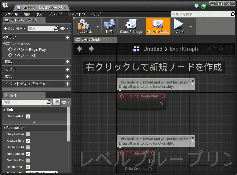Open the Play options dropdown arrow
Image resolution: width=237 pixels, height=175 pixels.
[191, 26]
